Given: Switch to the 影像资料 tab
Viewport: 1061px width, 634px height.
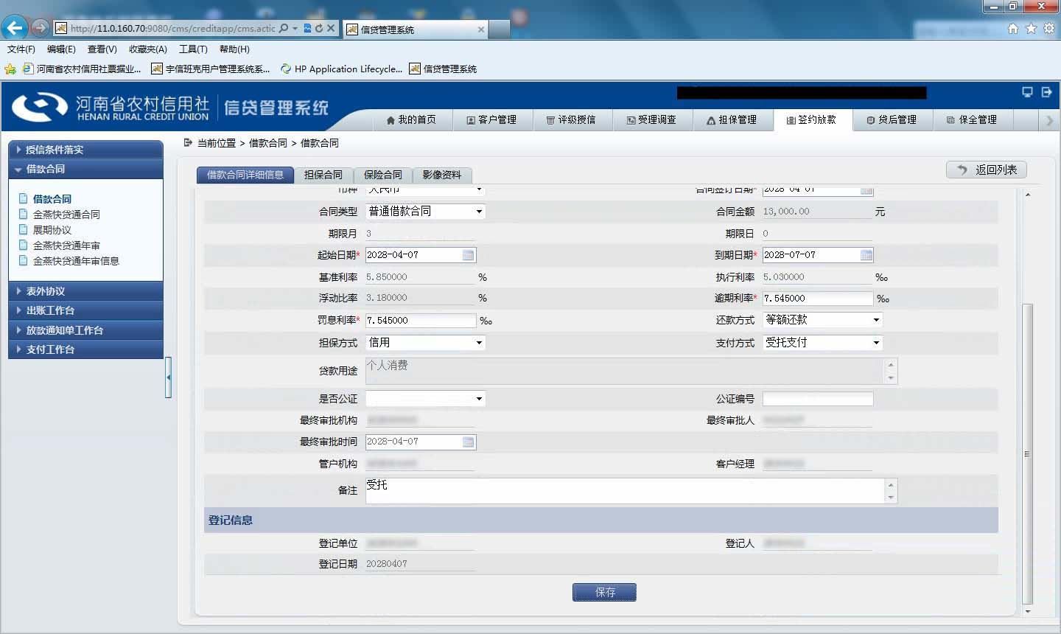Looking at the screenshot, I should pyautogui.click(x=442, y=175).
